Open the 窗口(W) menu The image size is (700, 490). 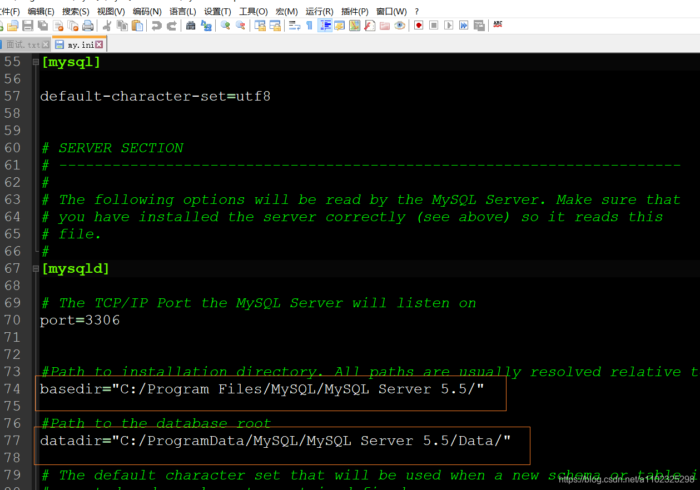391,11
